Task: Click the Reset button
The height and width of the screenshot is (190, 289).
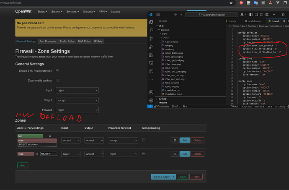Action: point(196,177)
